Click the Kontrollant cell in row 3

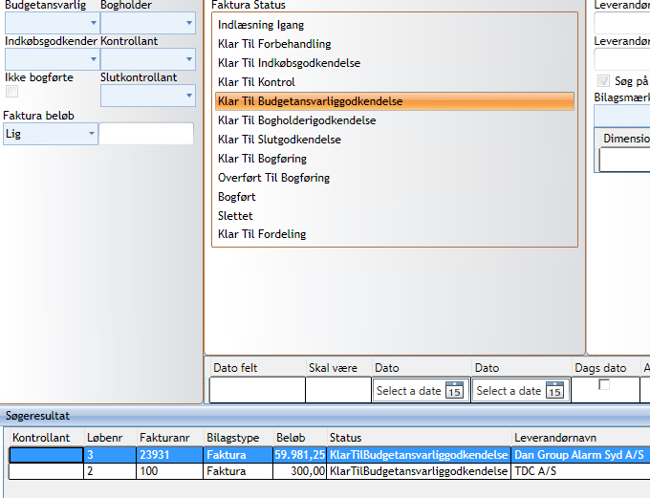(x=47, y=455)
